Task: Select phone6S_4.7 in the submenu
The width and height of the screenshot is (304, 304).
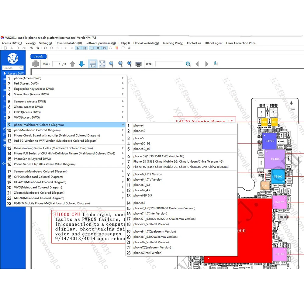Action: click(x=182, y=190)
